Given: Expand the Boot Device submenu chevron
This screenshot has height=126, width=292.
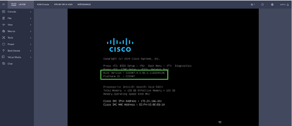Looking at the screenshot, I should 31,51.
